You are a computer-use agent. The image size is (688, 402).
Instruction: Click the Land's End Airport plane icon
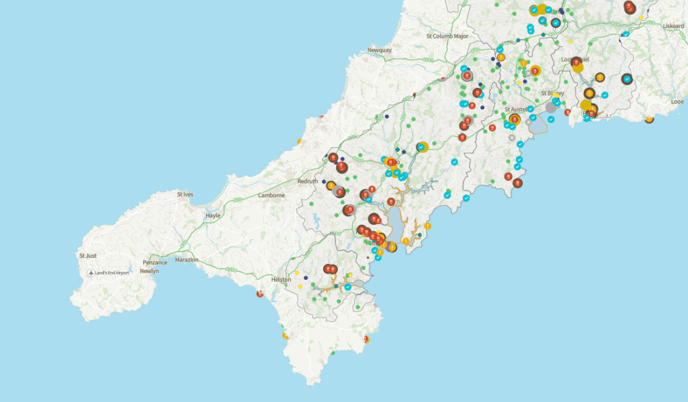click(x=91, y=272)
